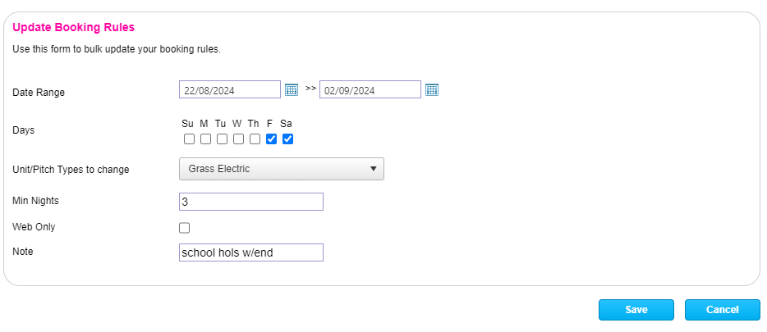
Task: Click the Update Booking Rules heading
Action: (73, 28)
